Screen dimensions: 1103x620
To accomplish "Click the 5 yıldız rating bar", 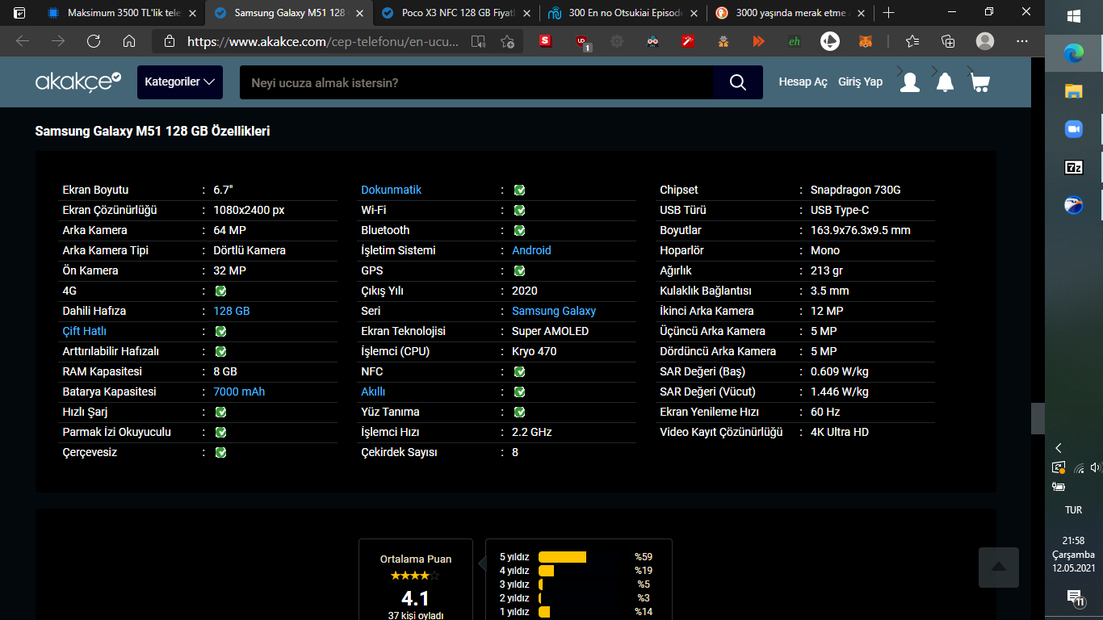I will pos(562,557).
